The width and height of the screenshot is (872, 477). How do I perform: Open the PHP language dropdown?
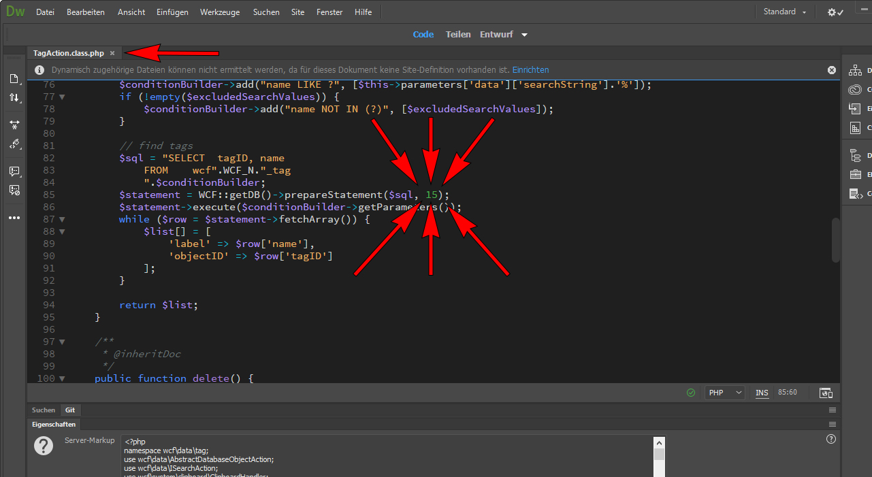click(x=724, y=393)
